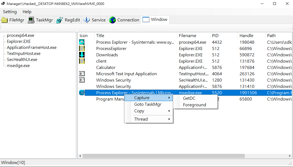Select ApplicationFrameHost.exe in the tree
The height and width of the screenshot is (167, 293).
tap(32, 48)
